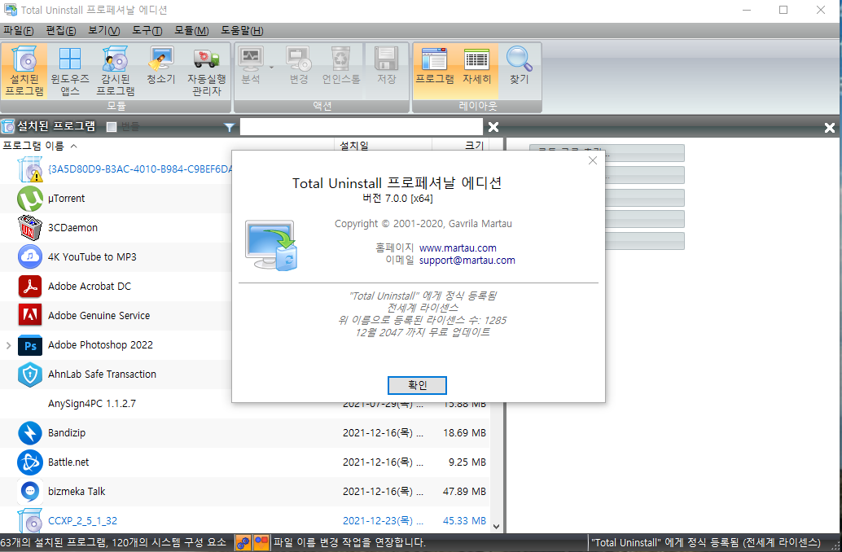Select the 3CDaemon program icon
The height and width of the screenshot is (552, 842).
coord(29,228)
